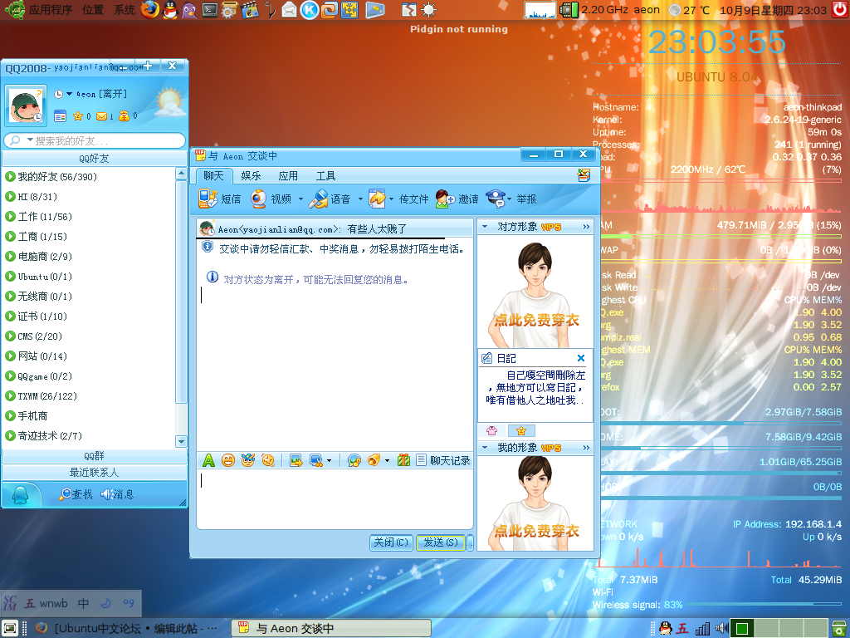850x638 pixels.
Task: Toggle the punctuation mode in input bar
Action: (x=129, y=603)
